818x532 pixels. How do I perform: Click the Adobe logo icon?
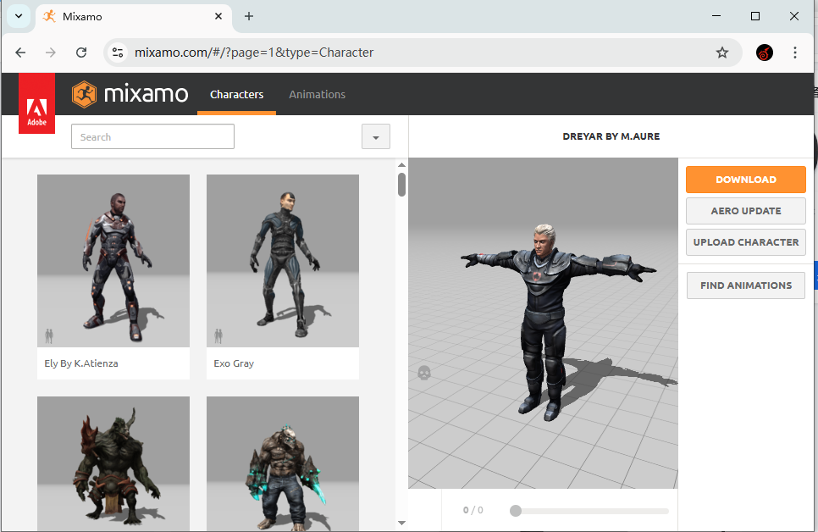click(x=37, y=103)
